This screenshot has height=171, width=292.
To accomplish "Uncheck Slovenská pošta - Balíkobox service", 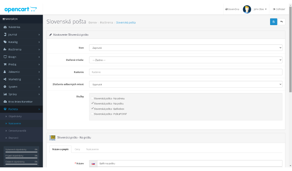I will 92,108.
